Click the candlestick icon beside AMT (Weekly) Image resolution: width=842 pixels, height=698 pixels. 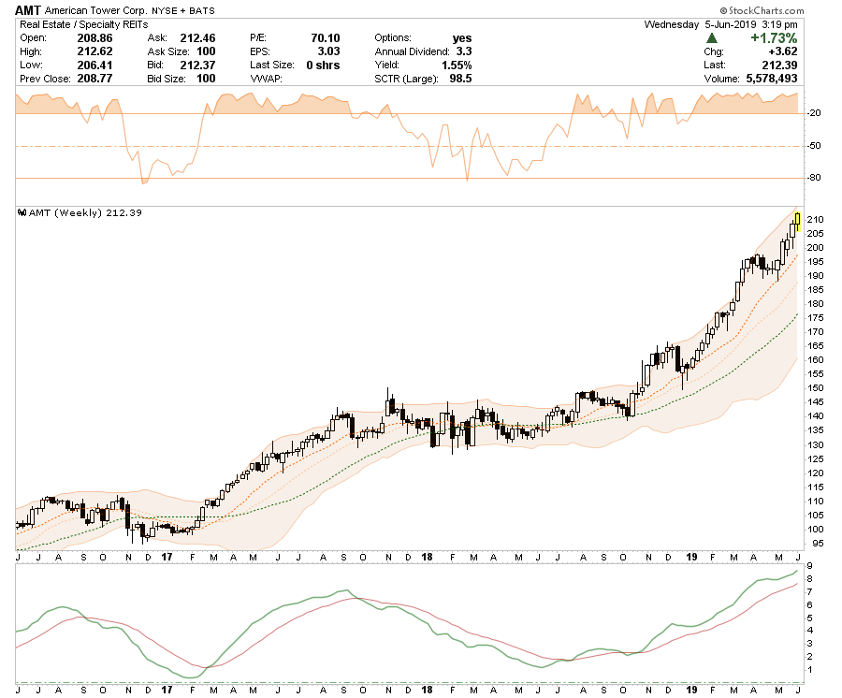[22, 212]
